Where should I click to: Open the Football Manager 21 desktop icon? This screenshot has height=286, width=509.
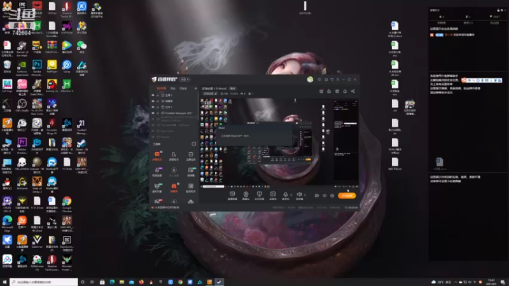point(81,126)
